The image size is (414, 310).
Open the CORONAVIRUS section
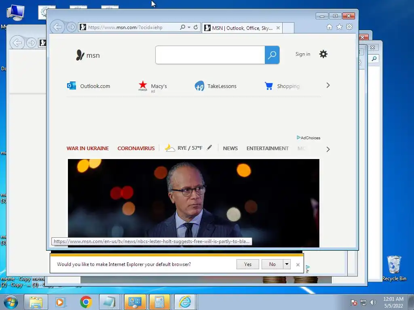point(136,148)
